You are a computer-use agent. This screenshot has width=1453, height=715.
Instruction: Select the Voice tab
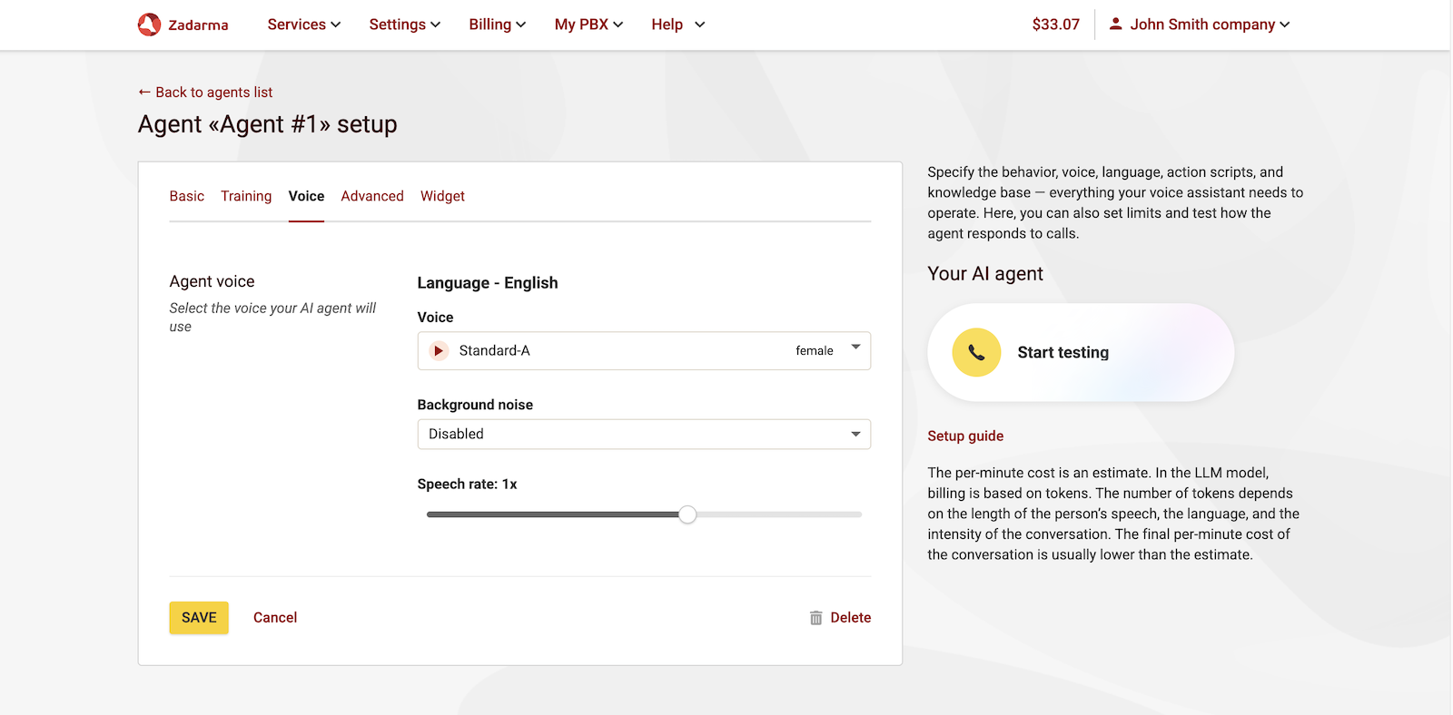(x=306, y=196)
